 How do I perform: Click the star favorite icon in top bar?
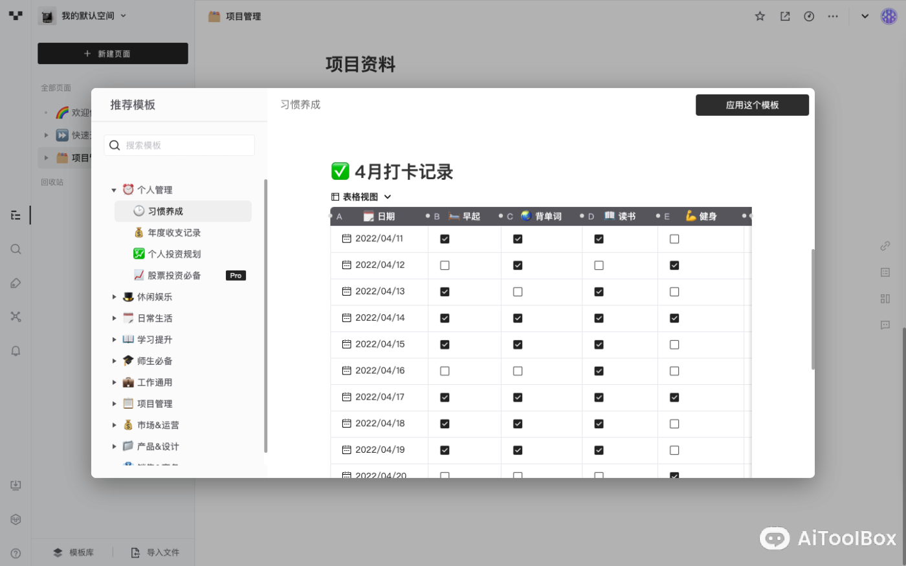pos(760,16)
